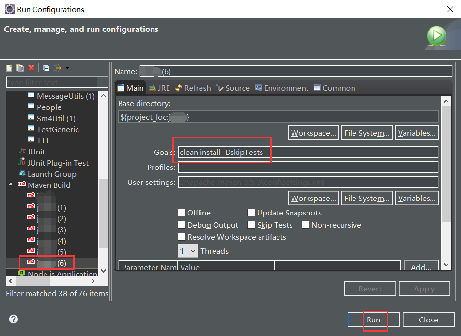Open the filter options dropdown arrow
Image resolution: width=461 pixels, height=336 pixels.
pos(68,68)
